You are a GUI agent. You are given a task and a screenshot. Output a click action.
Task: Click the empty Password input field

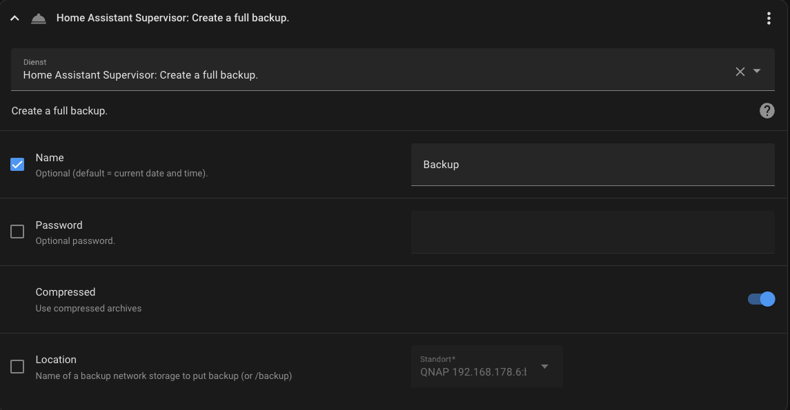(x=592, y=232)
